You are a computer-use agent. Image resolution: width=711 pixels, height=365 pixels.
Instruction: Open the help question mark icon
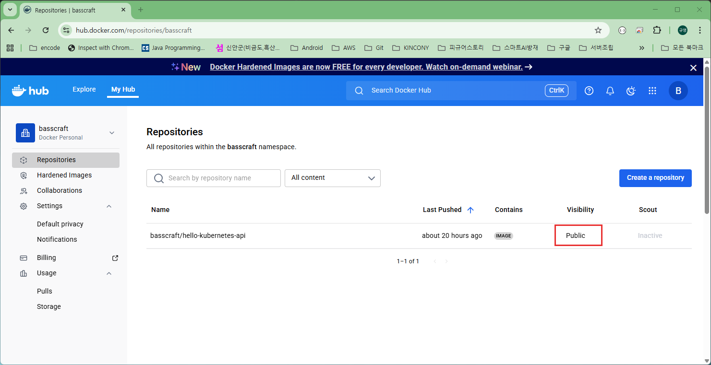[x=589, y=91]
